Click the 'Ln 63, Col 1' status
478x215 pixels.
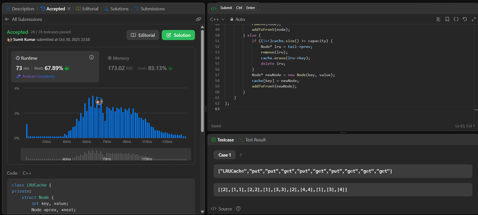point(465,126)
